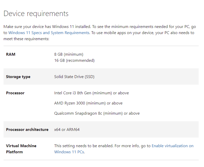
Task: Open Windows 11 Specs and System Requirements link
Action: click(49, 33)
